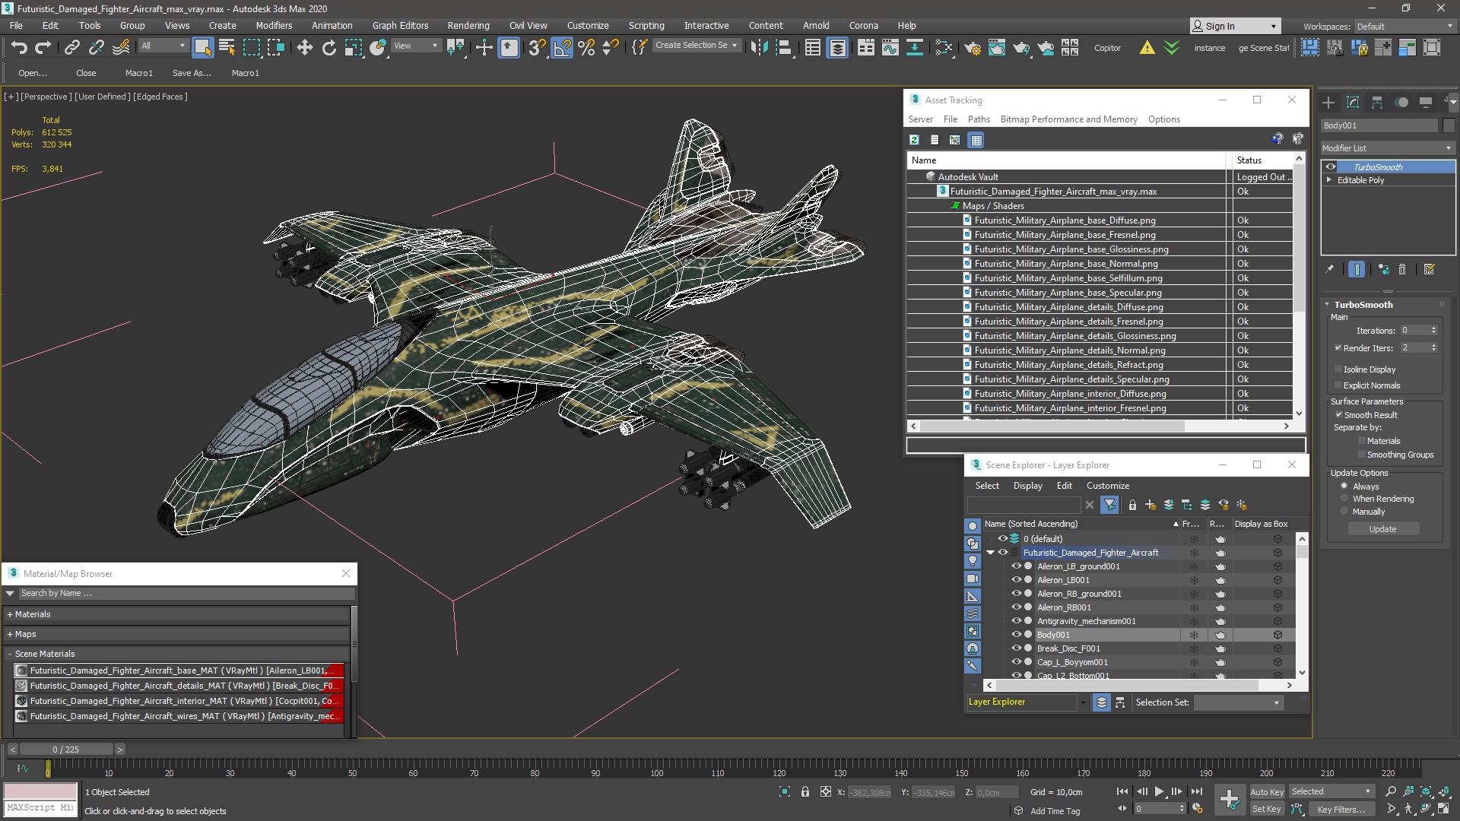Screen dimensions: 1460x821
Task: Click the Save As... macro button
Action: coord(192,73)
